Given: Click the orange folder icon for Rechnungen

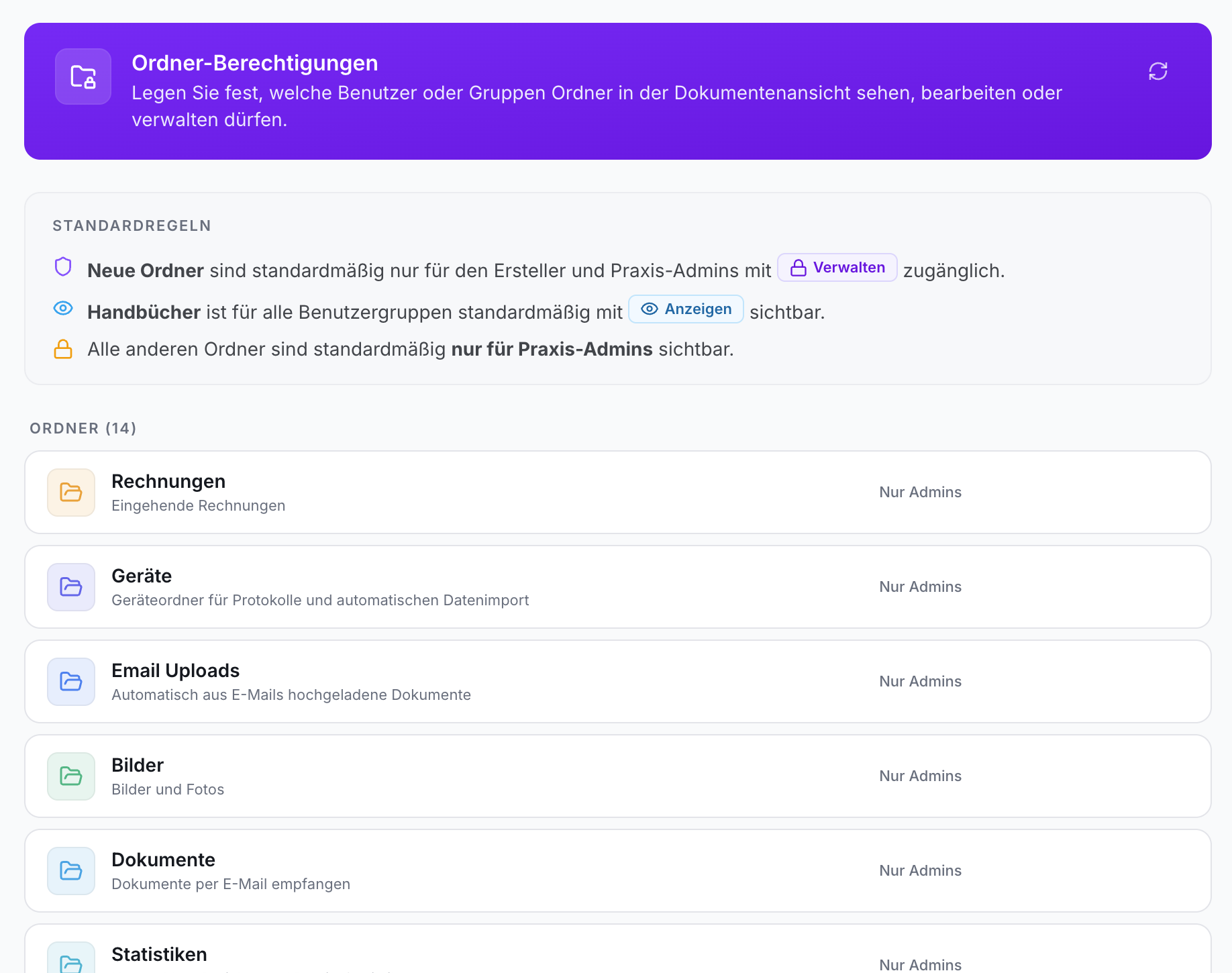Looking at the screenshot, I should coord(71,493).
